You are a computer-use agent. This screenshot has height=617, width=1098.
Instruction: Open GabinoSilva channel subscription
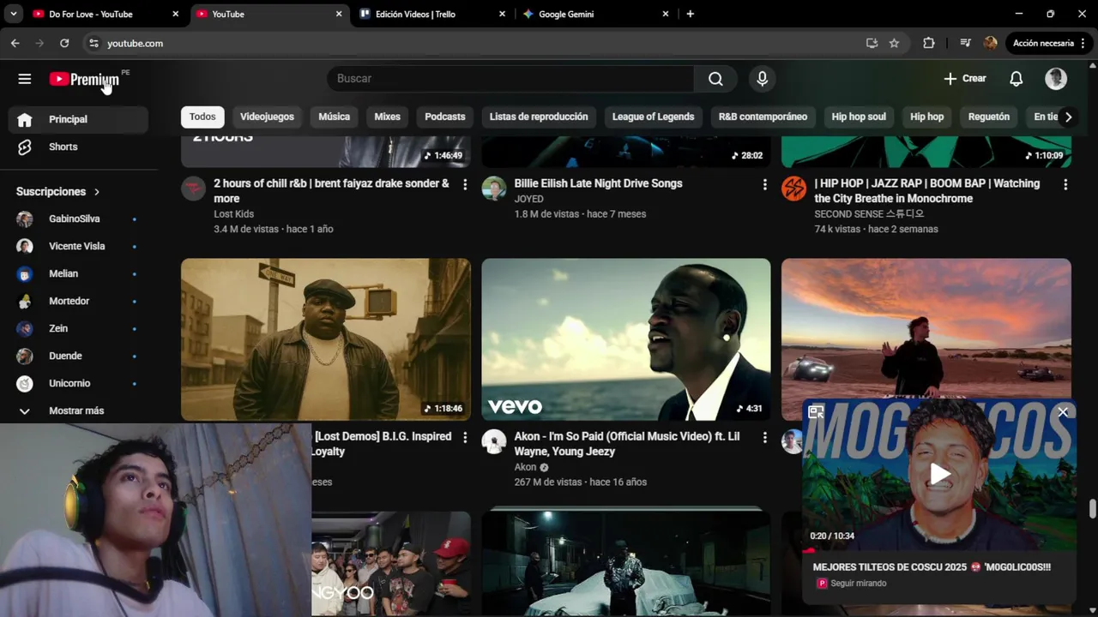pyautogui.click(x=78, y=219)
